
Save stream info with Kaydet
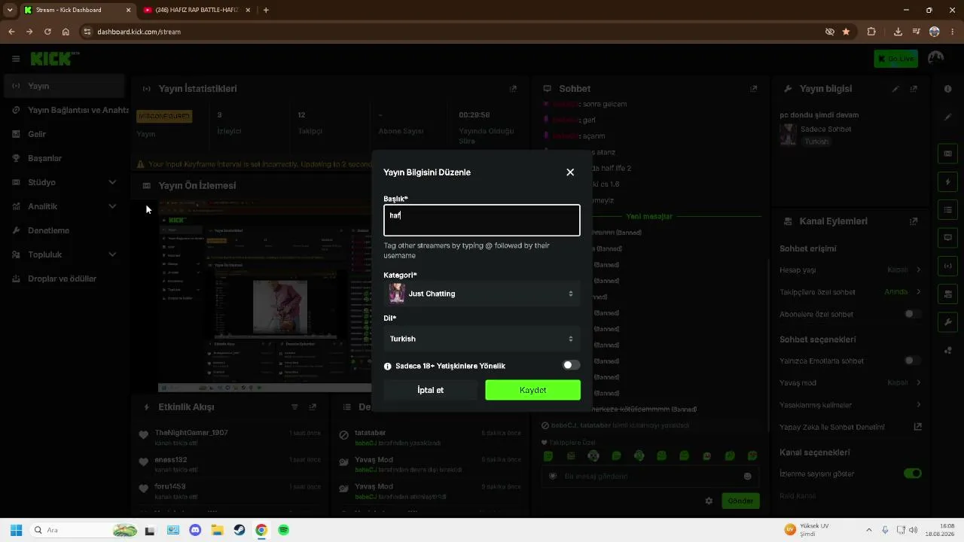coord(533,390)
